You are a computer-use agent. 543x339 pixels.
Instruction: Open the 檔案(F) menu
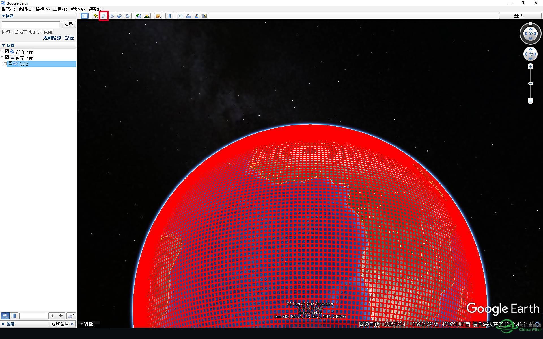(x=8, y=9)
